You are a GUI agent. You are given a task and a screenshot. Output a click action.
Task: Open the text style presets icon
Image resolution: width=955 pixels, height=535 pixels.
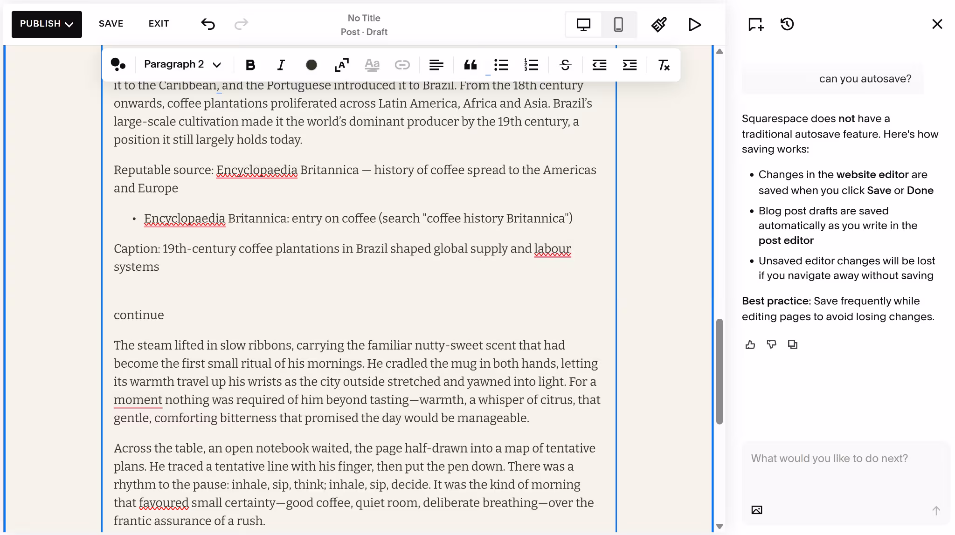(x=118, y=65)
